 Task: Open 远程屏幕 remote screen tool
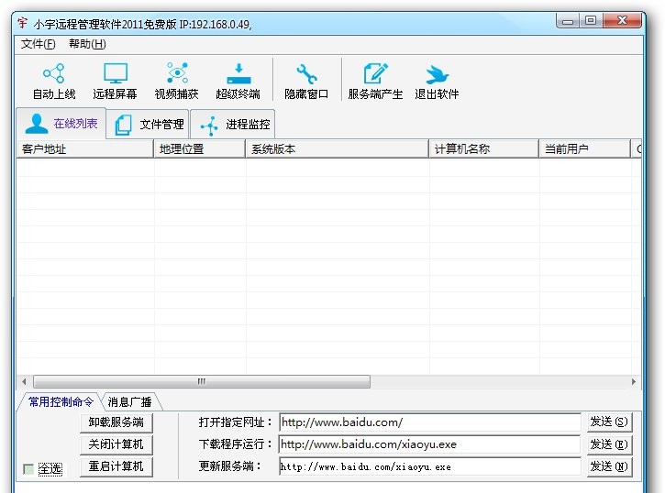(x=116, y=81)
